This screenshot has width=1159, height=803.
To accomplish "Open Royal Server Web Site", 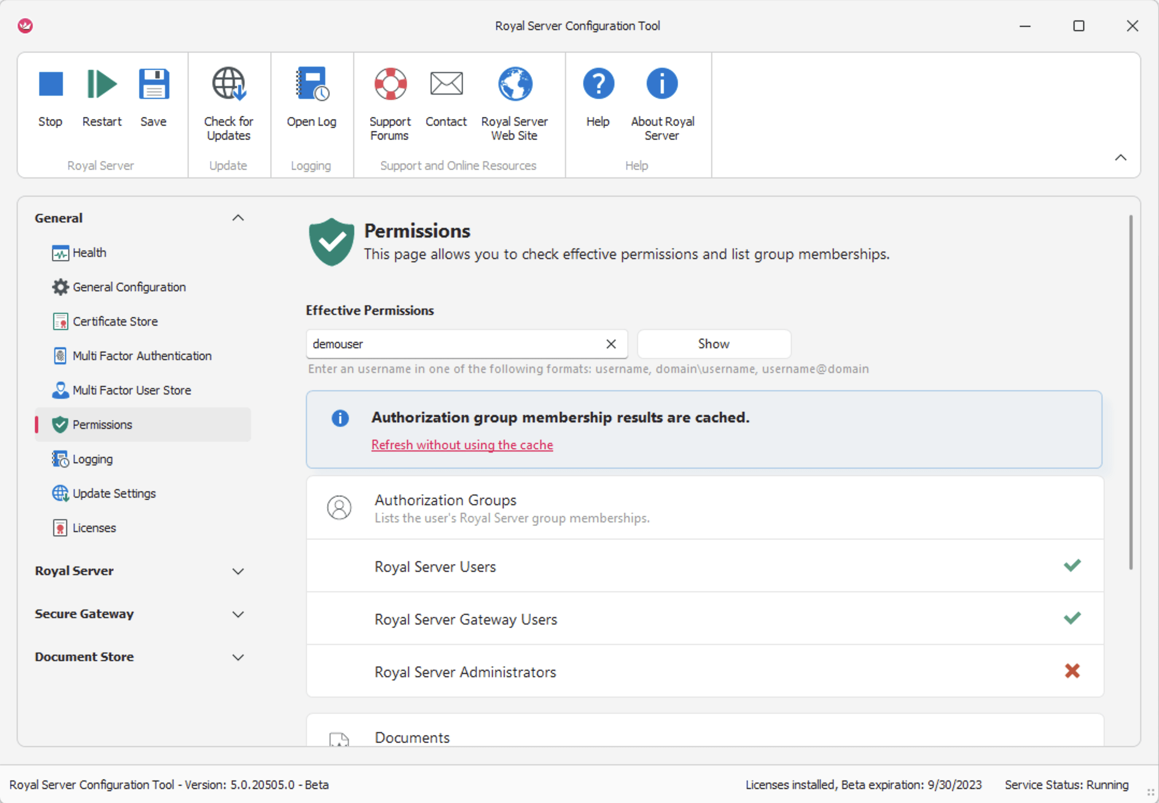I will pyautogui.click(x=514, y=103).
